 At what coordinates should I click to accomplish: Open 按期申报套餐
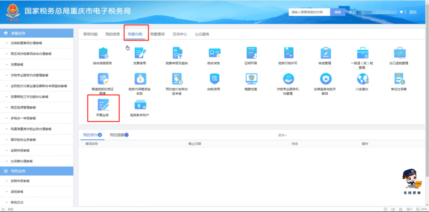click(20, 181)
